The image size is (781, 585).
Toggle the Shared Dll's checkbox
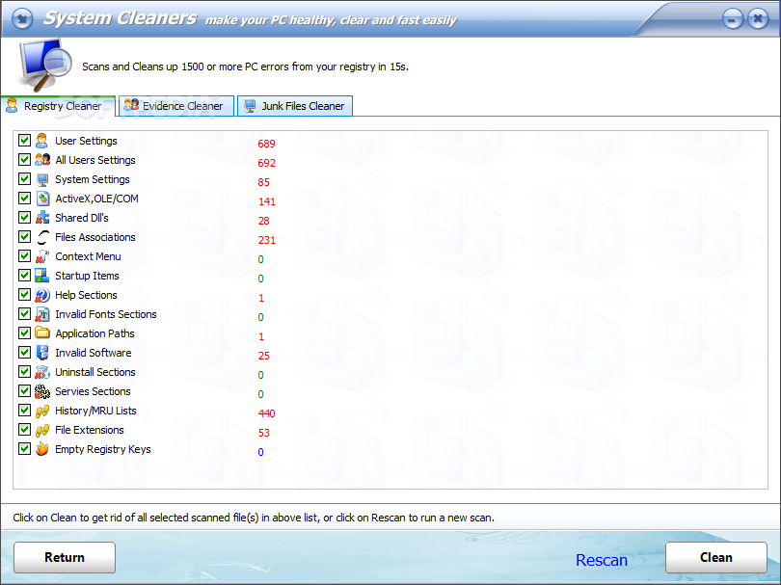(24, 217)
